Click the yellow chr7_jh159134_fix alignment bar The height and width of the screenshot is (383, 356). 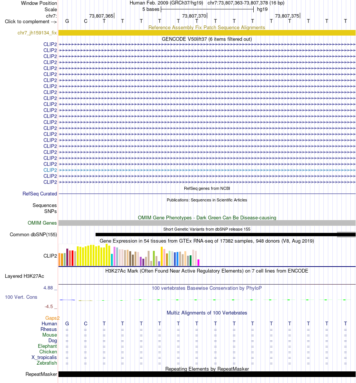click(207, 33)
